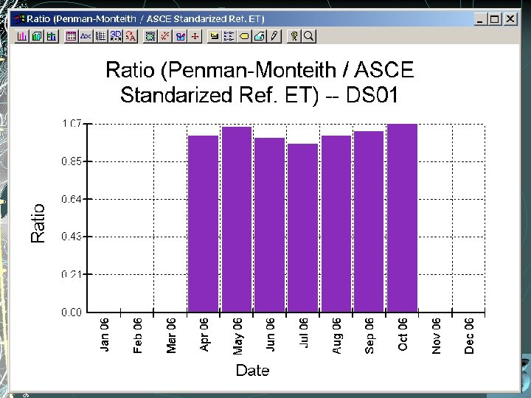Select the 2D bar chart toolbar icon
The height and width of the screenshot is (398, 531).
[22, 36]
